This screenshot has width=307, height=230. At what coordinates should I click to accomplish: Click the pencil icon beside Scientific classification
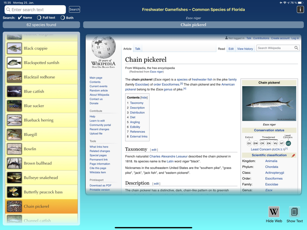click(x=293, y=155)
